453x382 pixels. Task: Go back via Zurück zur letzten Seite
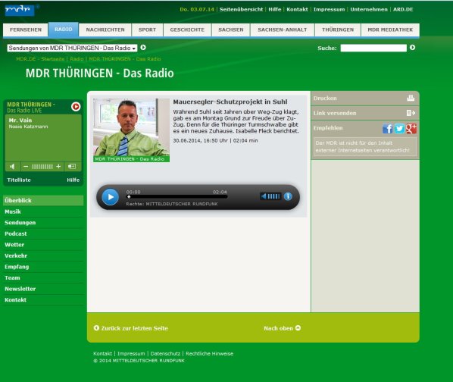131,328
